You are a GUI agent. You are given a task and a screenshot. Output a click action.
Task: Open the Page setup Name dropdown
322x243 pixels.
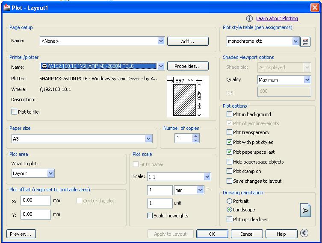pyautogui.click(x=161, y=41)
